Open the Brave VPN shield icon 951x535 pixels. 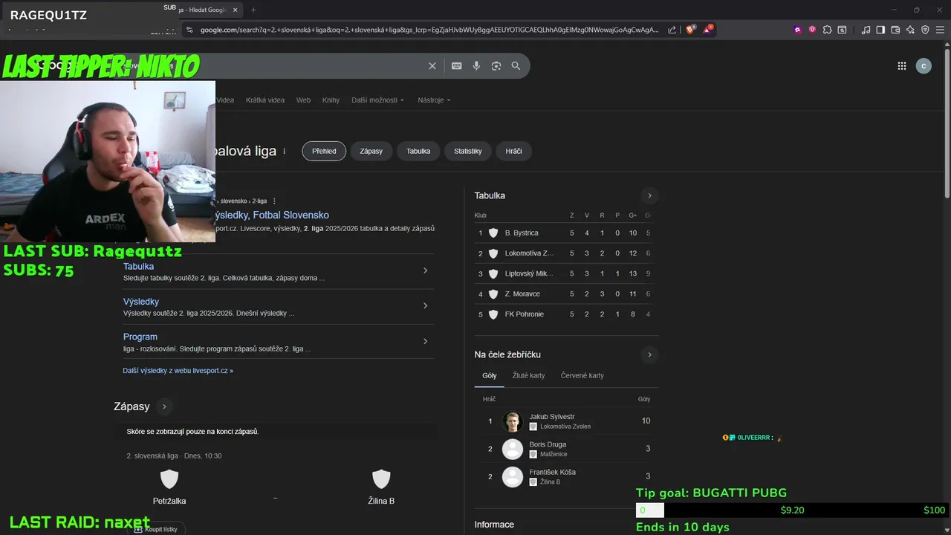click(x=925, y=30)
